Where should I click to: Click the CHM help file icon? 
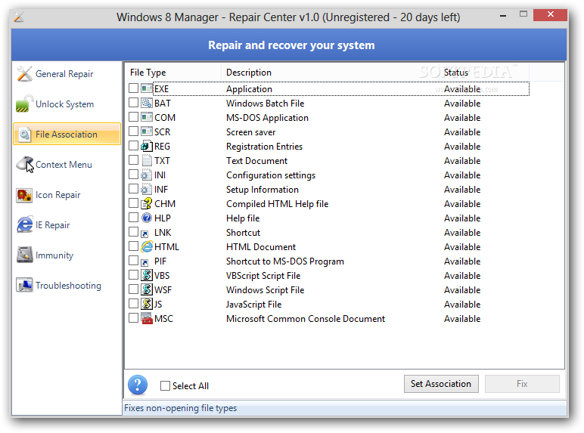click(x=147, y=203)
